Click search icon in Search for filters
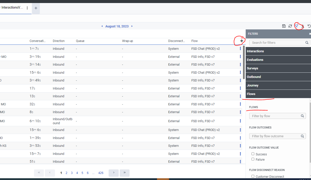Viewport: 311px width, 180px height. click(307, 43)
